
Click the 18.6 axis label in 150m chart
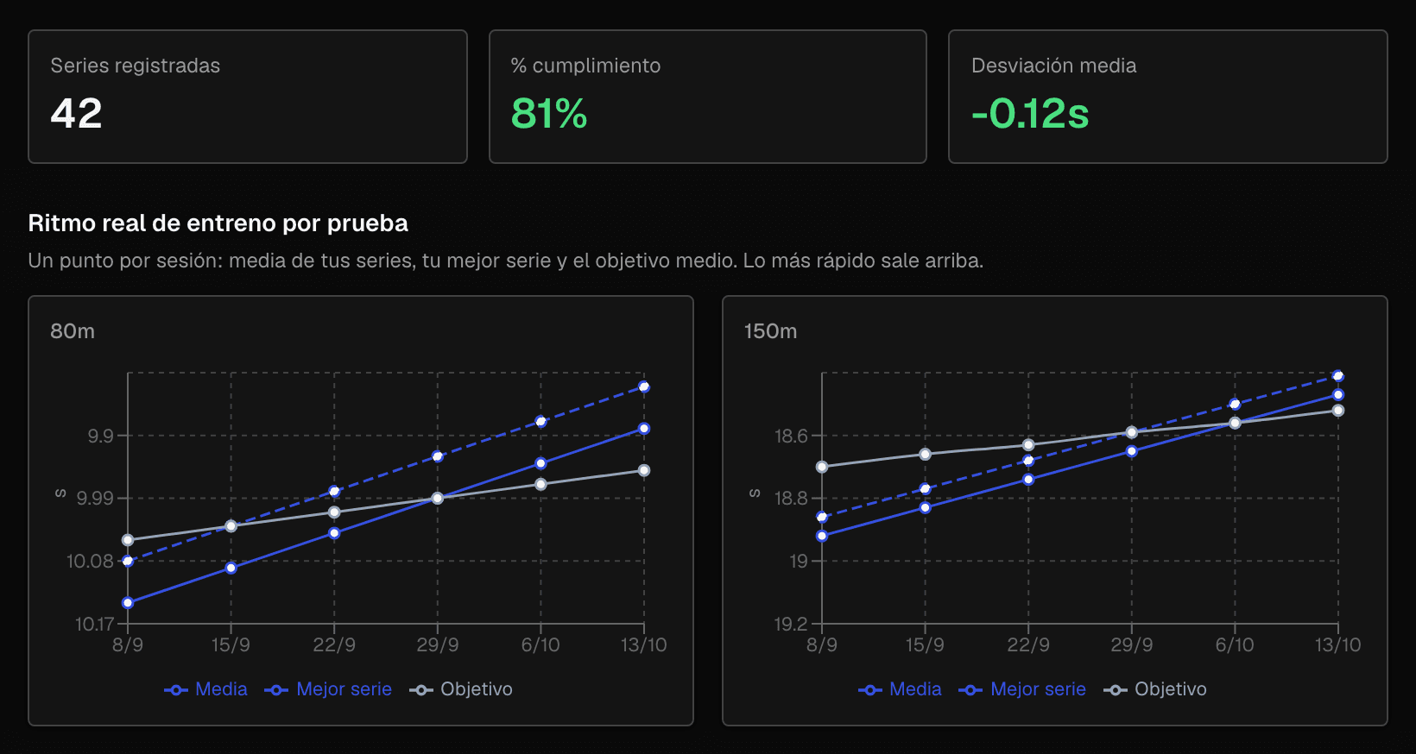(x=792, y=437)
